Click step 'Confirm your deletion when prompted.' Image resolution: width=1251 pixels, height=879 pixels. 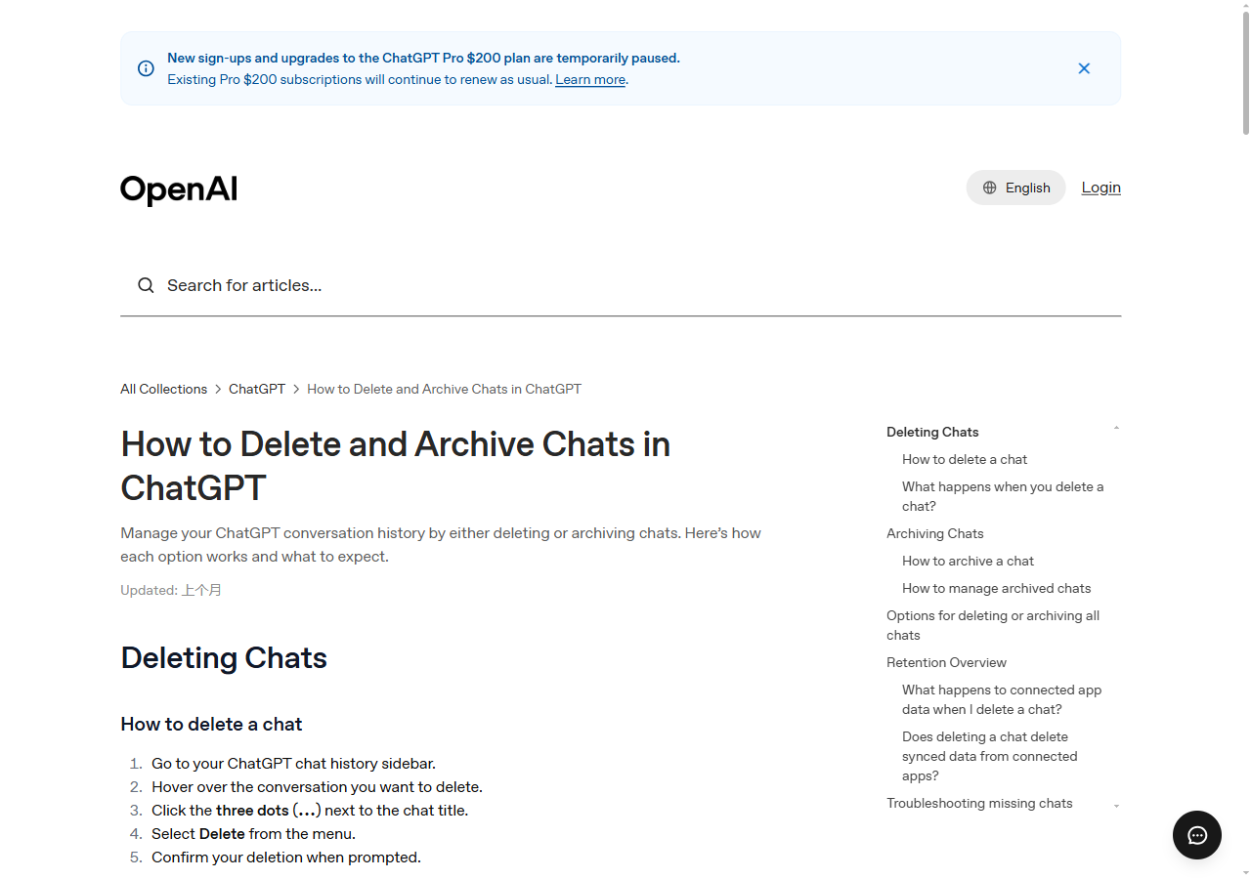pyautogui.click(x=286, y=858)
